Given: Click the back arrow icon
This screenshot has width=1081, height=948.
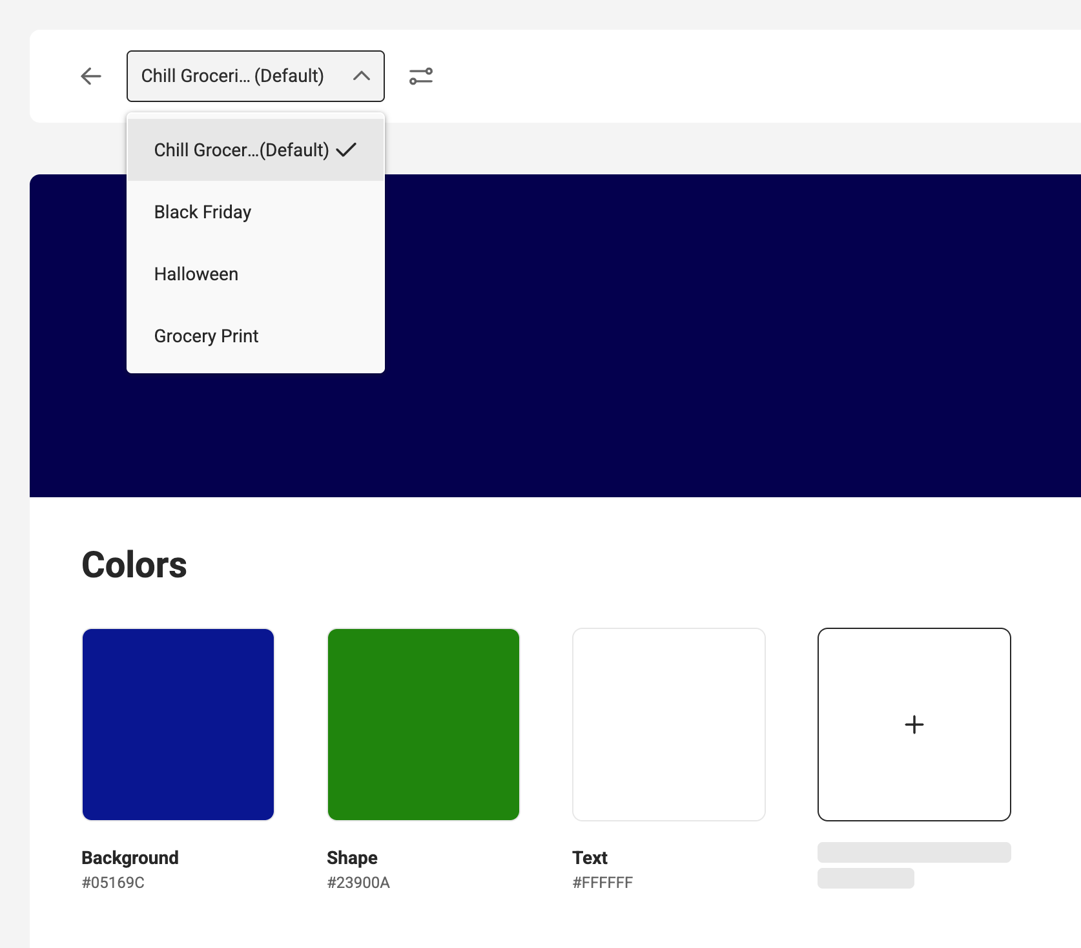Looking at the screenshot, I should coord(91,76).
